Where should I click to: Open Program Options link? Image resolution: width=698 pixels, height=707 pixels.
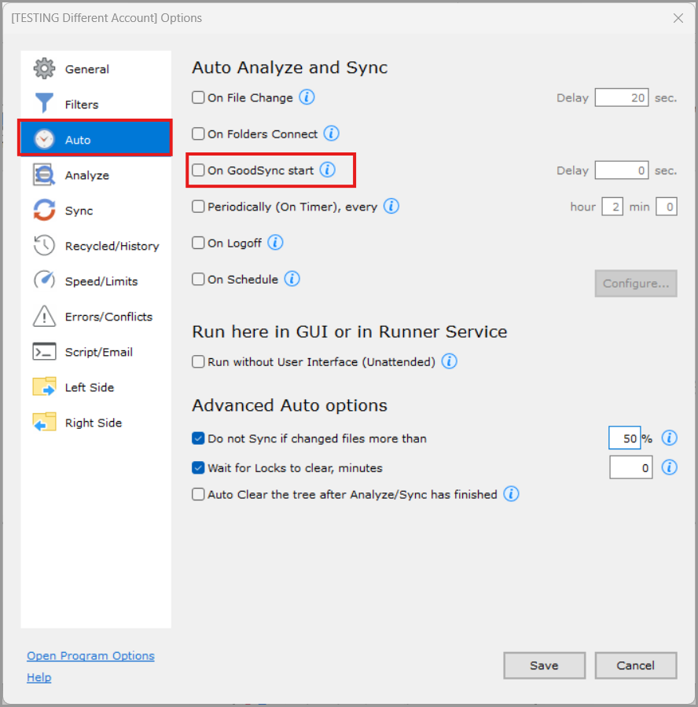90,656
